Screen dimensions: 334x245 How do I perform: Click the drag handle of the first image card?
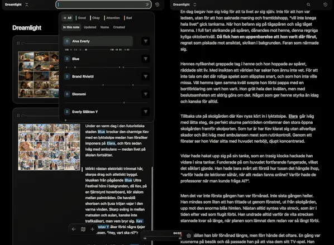(18, 43)
